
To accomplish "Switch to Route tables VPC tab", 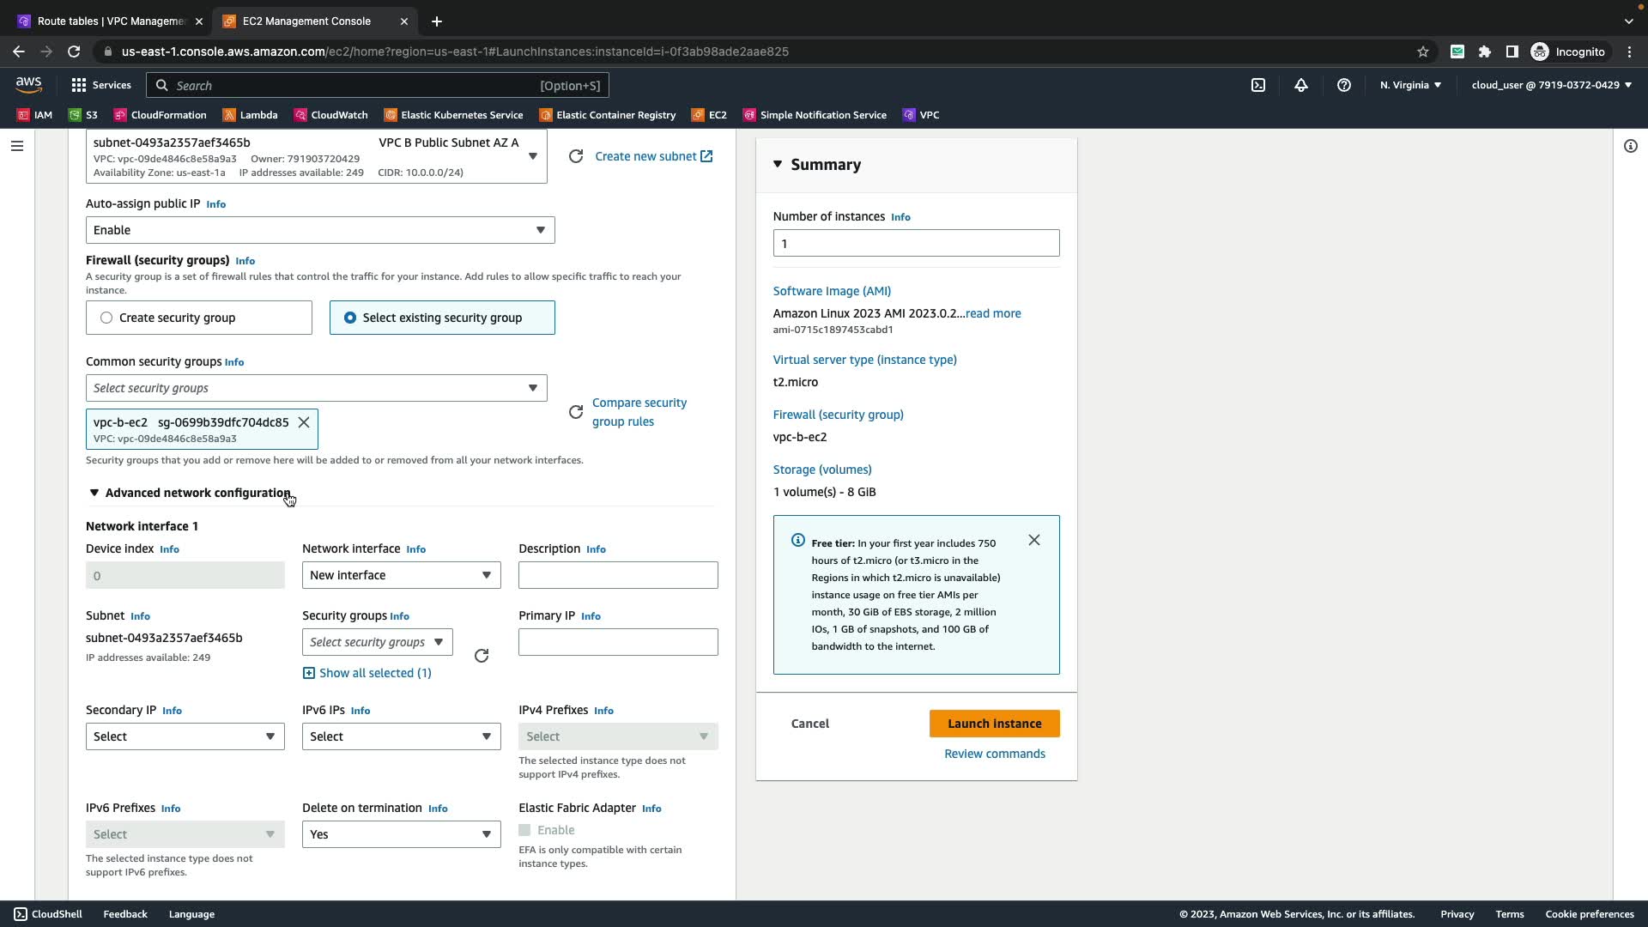I will (110, 21).
